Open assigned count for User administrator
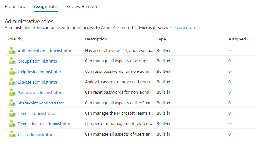The image size is (256, 144). pos(229,134)
